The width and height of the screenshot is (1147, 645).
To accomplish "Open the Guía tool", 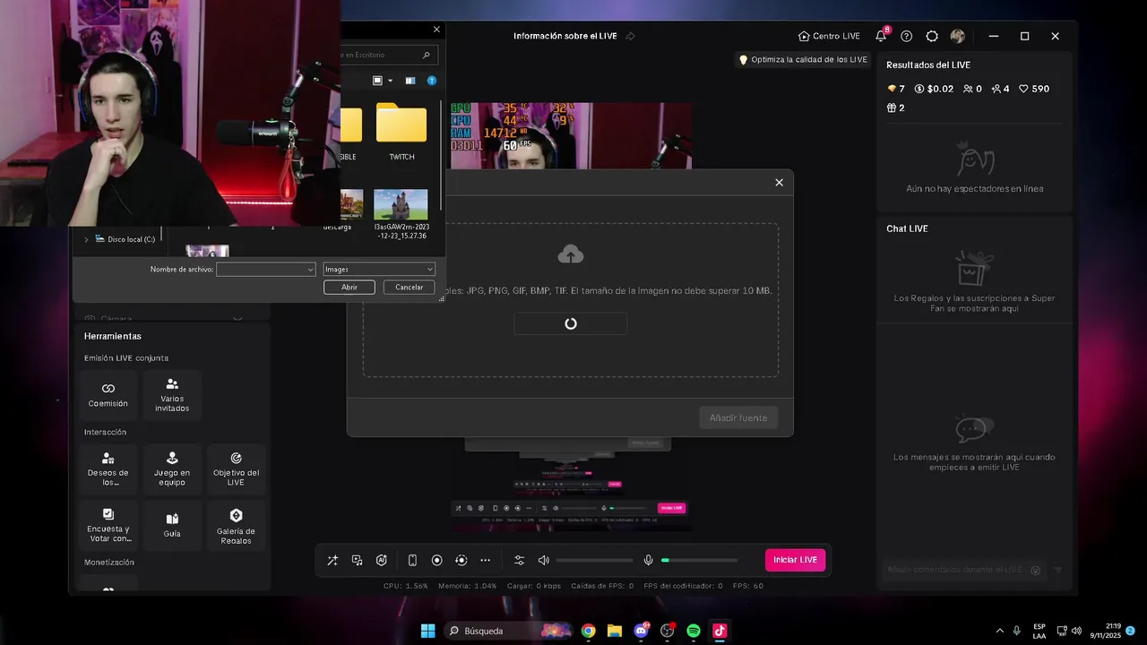I will coord(172,525).
